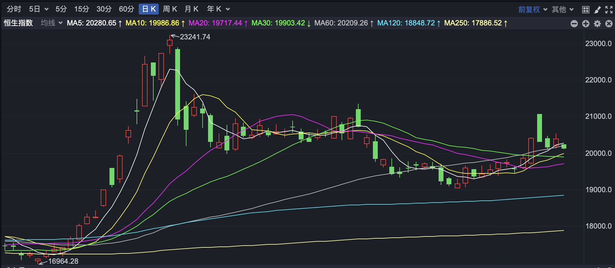Click the latest rightmost green candle

[564, 147]
